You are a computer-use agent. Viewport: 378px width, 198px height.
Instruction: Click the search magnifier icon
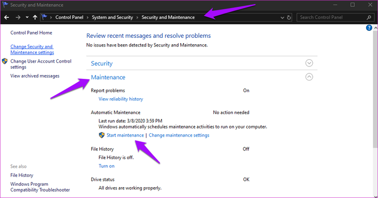point(369,17)
